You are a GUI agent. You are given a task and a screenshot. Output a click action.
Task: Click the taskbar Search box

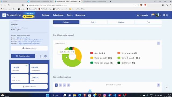56,95
